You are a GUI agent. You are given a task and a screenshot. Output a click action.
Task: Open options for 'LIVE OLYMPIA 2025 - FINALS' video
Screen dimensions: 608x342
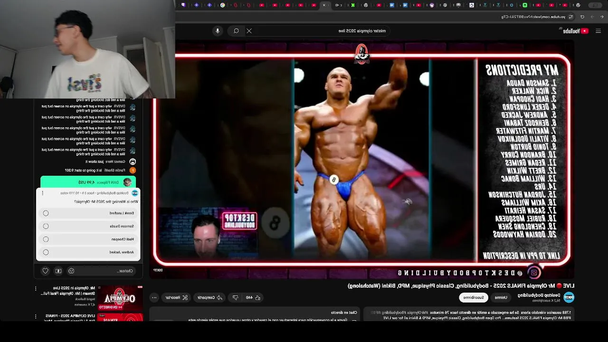[x=36, y=316]
